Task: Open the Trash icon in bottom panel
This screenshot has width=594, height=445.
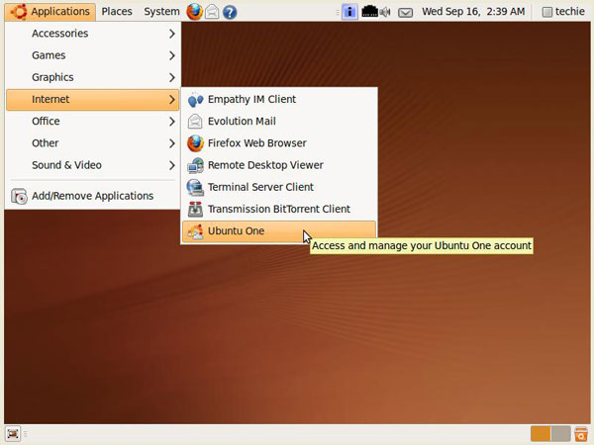Action: click(x=581, y=434)
